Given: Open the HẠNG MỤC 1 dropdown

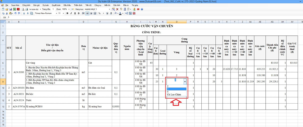Looking at the screenshot, I should (x=109, y=9).
